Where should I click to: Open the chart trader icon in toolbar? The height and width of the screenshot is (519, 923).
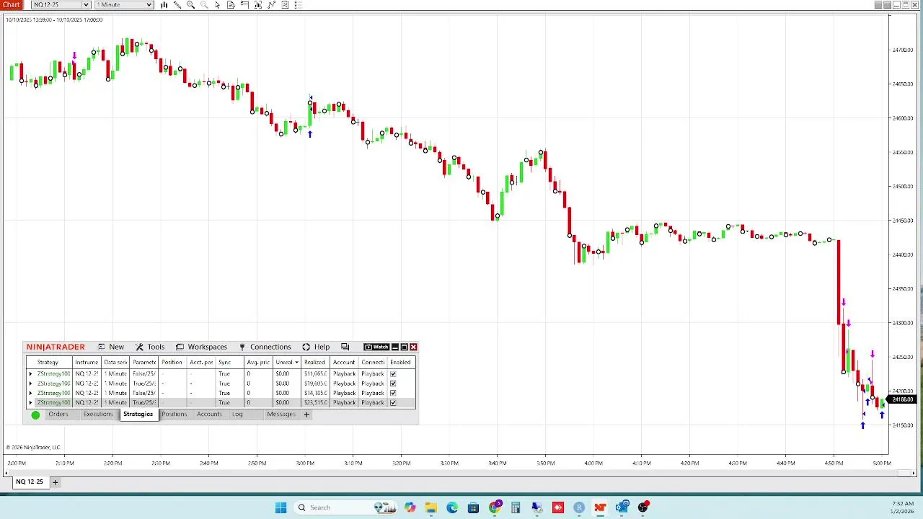[x=244, y=5]
